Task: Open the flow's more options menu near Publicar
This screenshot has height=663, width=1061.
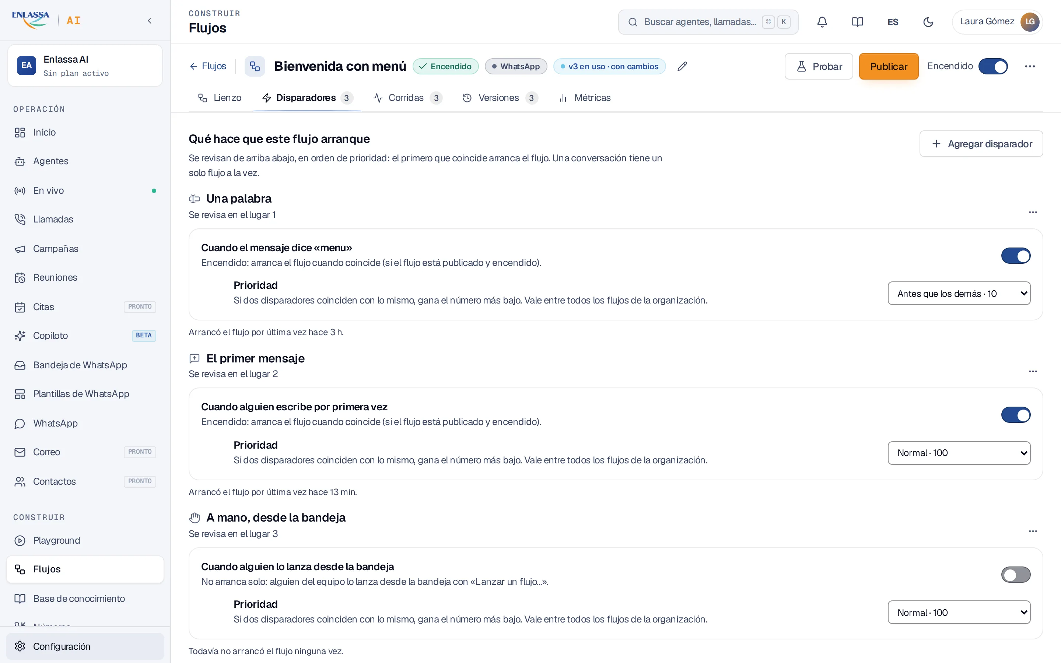Action: click(1029, 66)
